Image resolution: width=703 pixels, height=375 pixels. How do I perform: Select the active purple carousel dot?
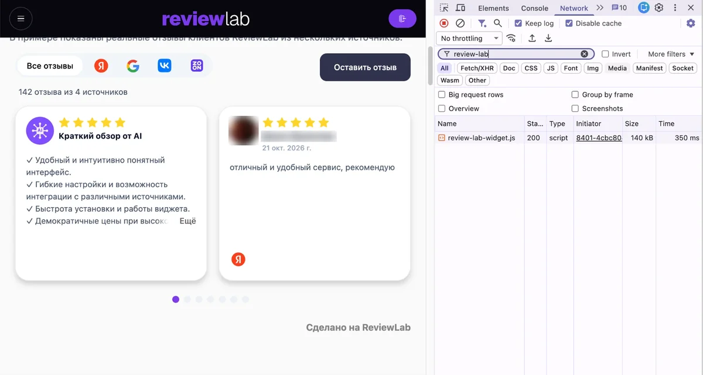176,300
